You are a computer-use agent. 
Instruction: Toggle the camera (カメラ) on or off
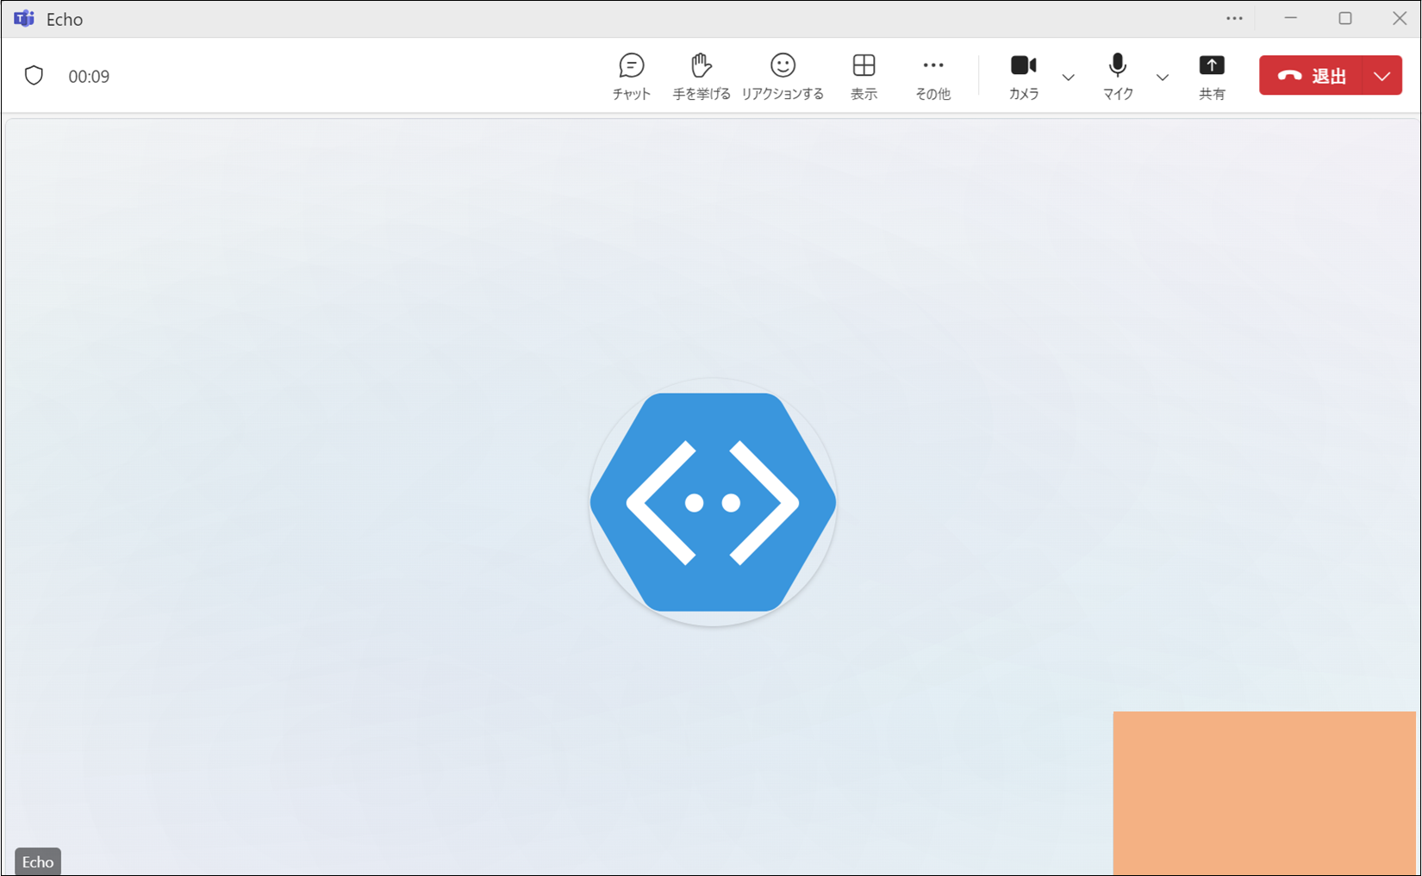pos(1023,76)
